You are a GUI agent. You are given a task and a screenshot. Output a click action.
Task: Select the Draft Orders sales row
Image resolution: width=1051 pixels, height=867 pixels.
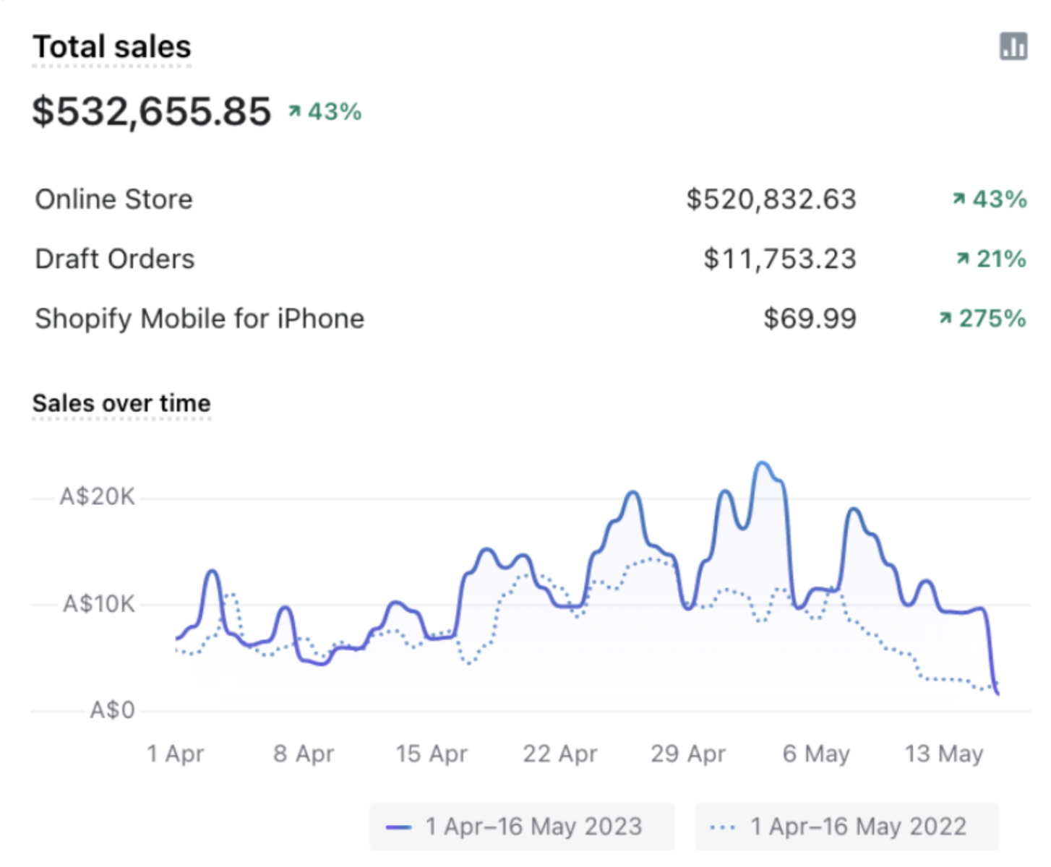point(531,259)
